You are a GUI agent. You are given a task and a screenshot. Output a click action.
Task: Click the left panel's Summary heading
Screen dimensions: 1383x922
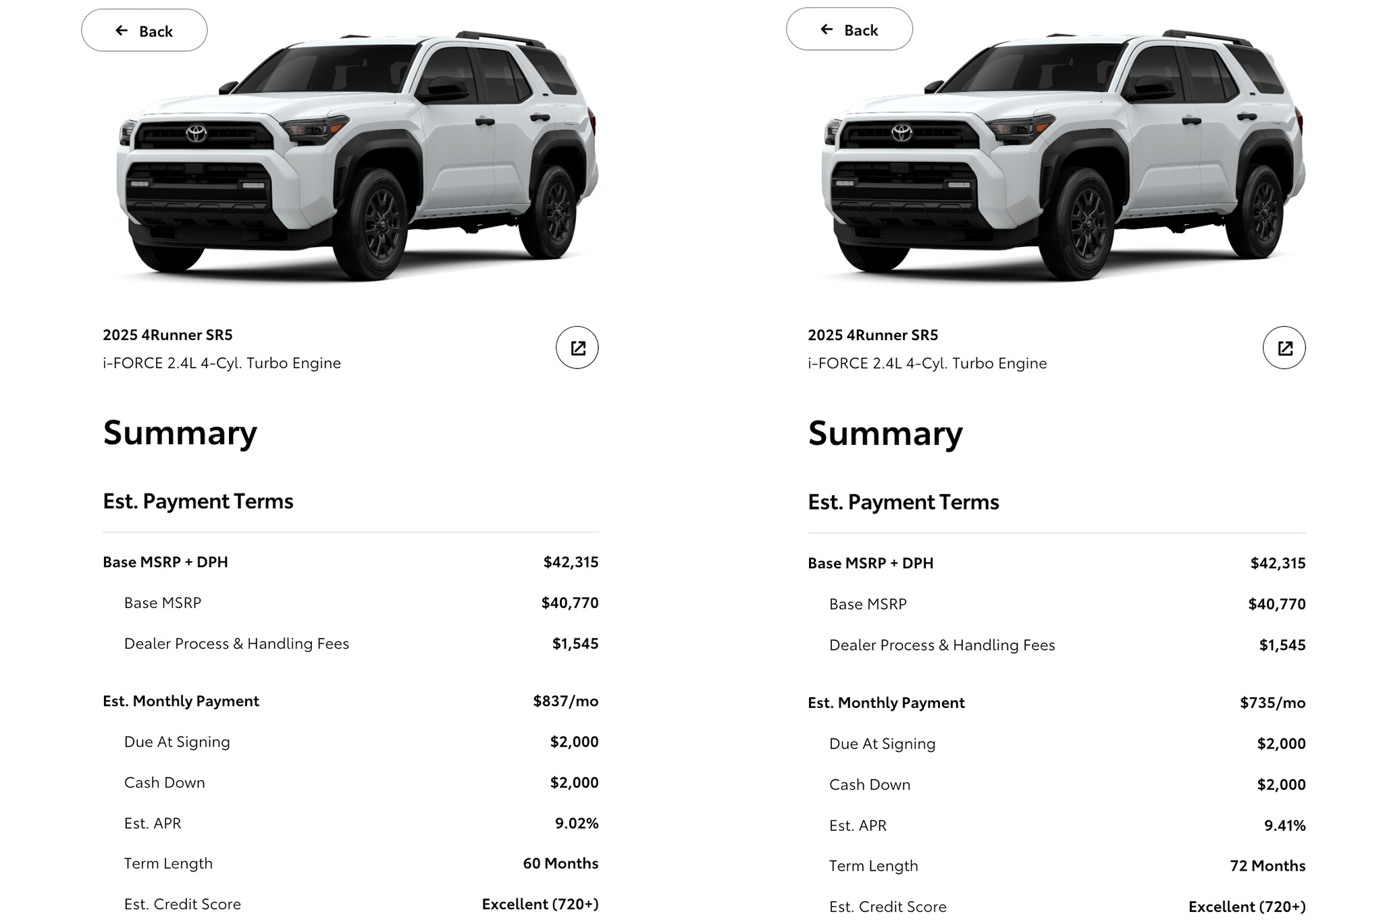coord(180,433)
